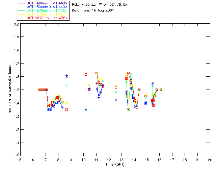
Task: Click the AOT 400nm legend entry
Action: click(x=43, y=3)
